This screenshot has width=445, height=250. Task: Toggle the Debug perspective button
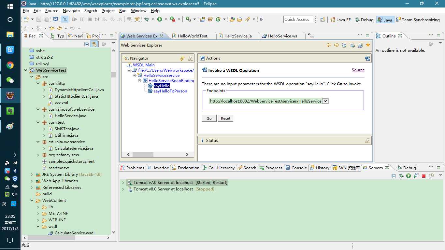(364, 20)
